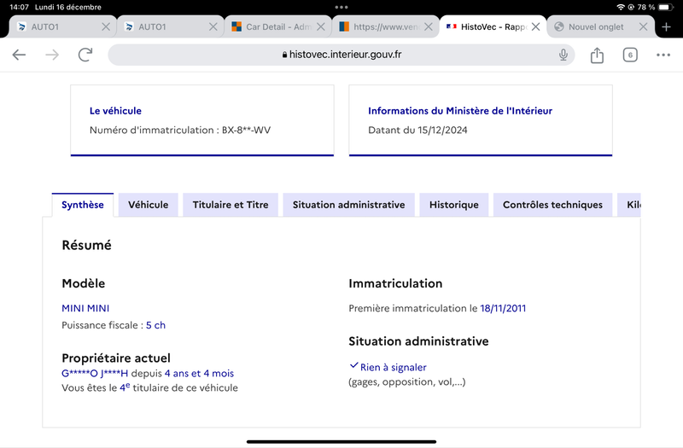This screenshot has height=448, width=683.
Task: Tap the microphone icon in address bar
Action: click(x=563, y=55)
